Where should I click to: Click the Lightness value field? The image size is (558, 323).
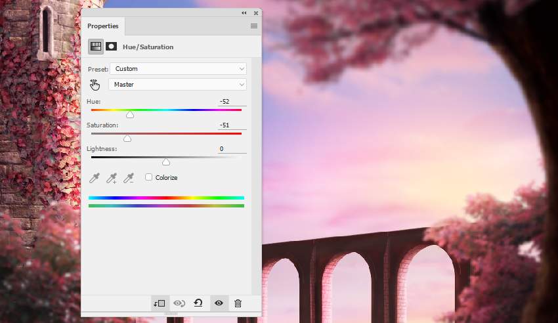coord(232,149)
